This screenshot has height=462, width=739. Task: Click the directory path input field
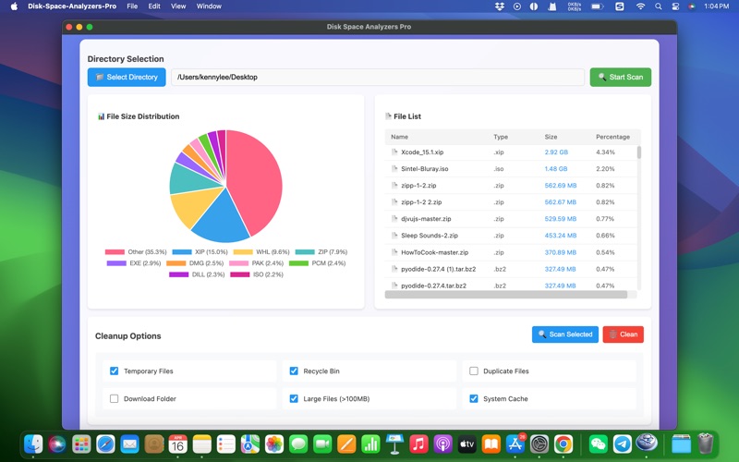coord(377,78)
